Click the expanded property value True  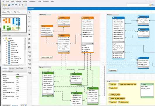17,79
